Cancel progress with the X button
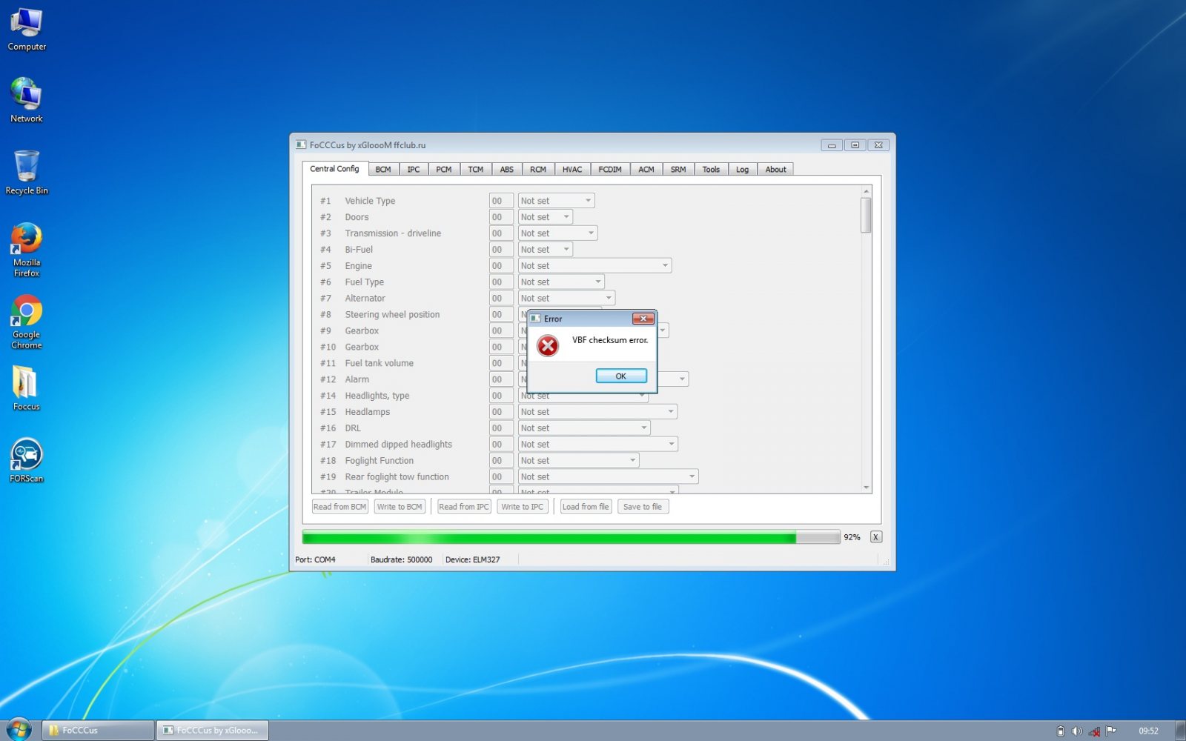1186x741 pixels. tap(876, 537)
